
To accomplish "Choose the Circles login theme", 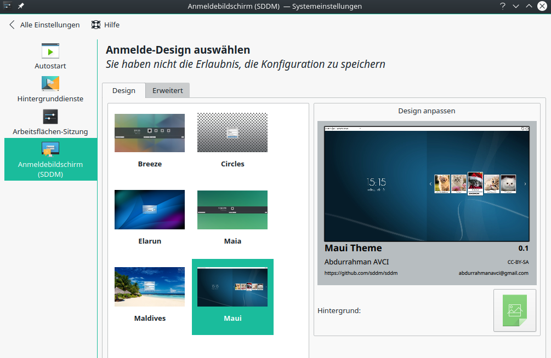I will tap(232, 133).
